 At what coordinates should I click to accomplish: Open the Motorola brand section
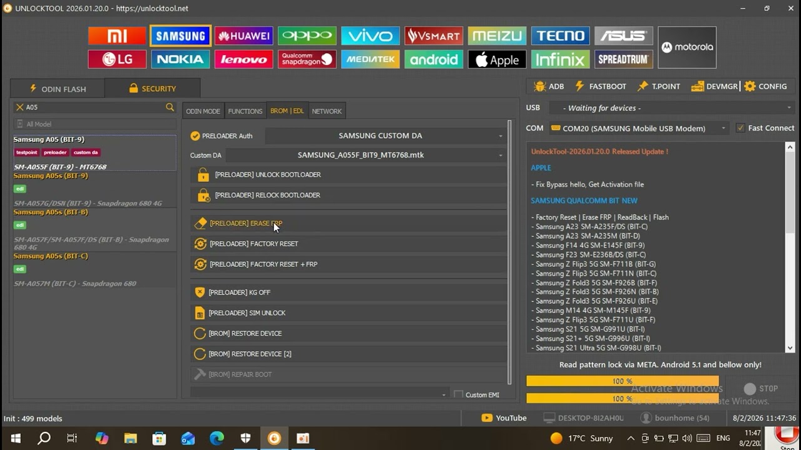click(x=687, y=47)
